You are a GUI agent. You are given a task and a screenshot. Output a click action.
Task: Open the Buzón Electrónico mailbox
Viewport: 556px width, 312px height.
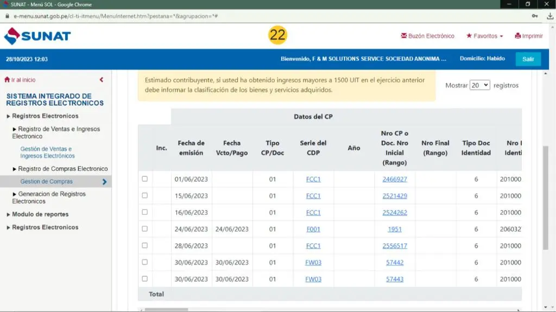pyautogui.click(x=427, y=36)
